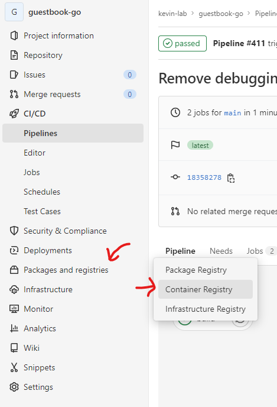Open guestbook-go breadcrumb link

(x=221, y=14)
